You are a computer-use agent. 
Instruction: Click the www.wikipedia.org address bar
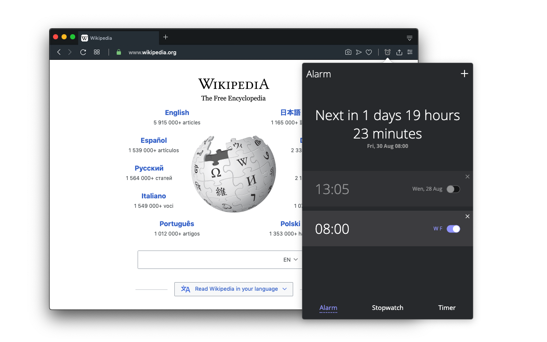point(153,53)
